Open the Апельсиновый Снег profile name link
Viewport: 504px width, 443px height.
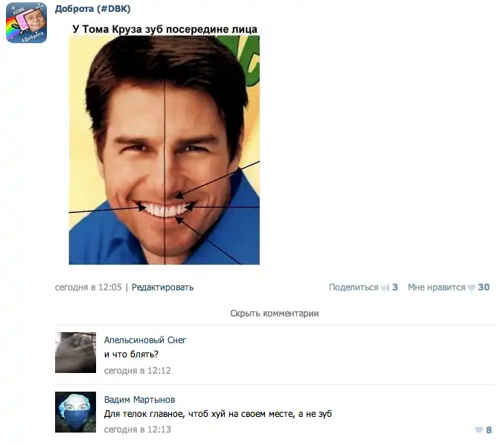point(145,340)
